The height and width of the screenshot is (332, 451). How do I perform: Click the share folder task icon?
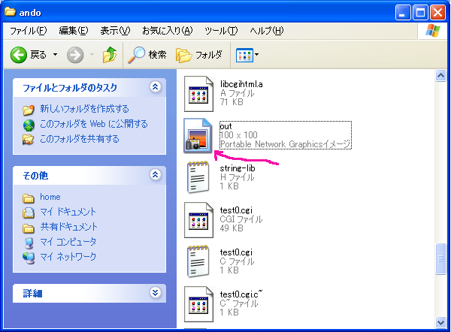tap(29, 140)
